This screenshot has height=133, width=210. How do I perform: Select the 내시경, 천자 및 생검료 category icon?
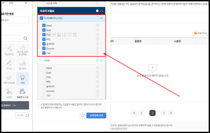coord(22,51)
